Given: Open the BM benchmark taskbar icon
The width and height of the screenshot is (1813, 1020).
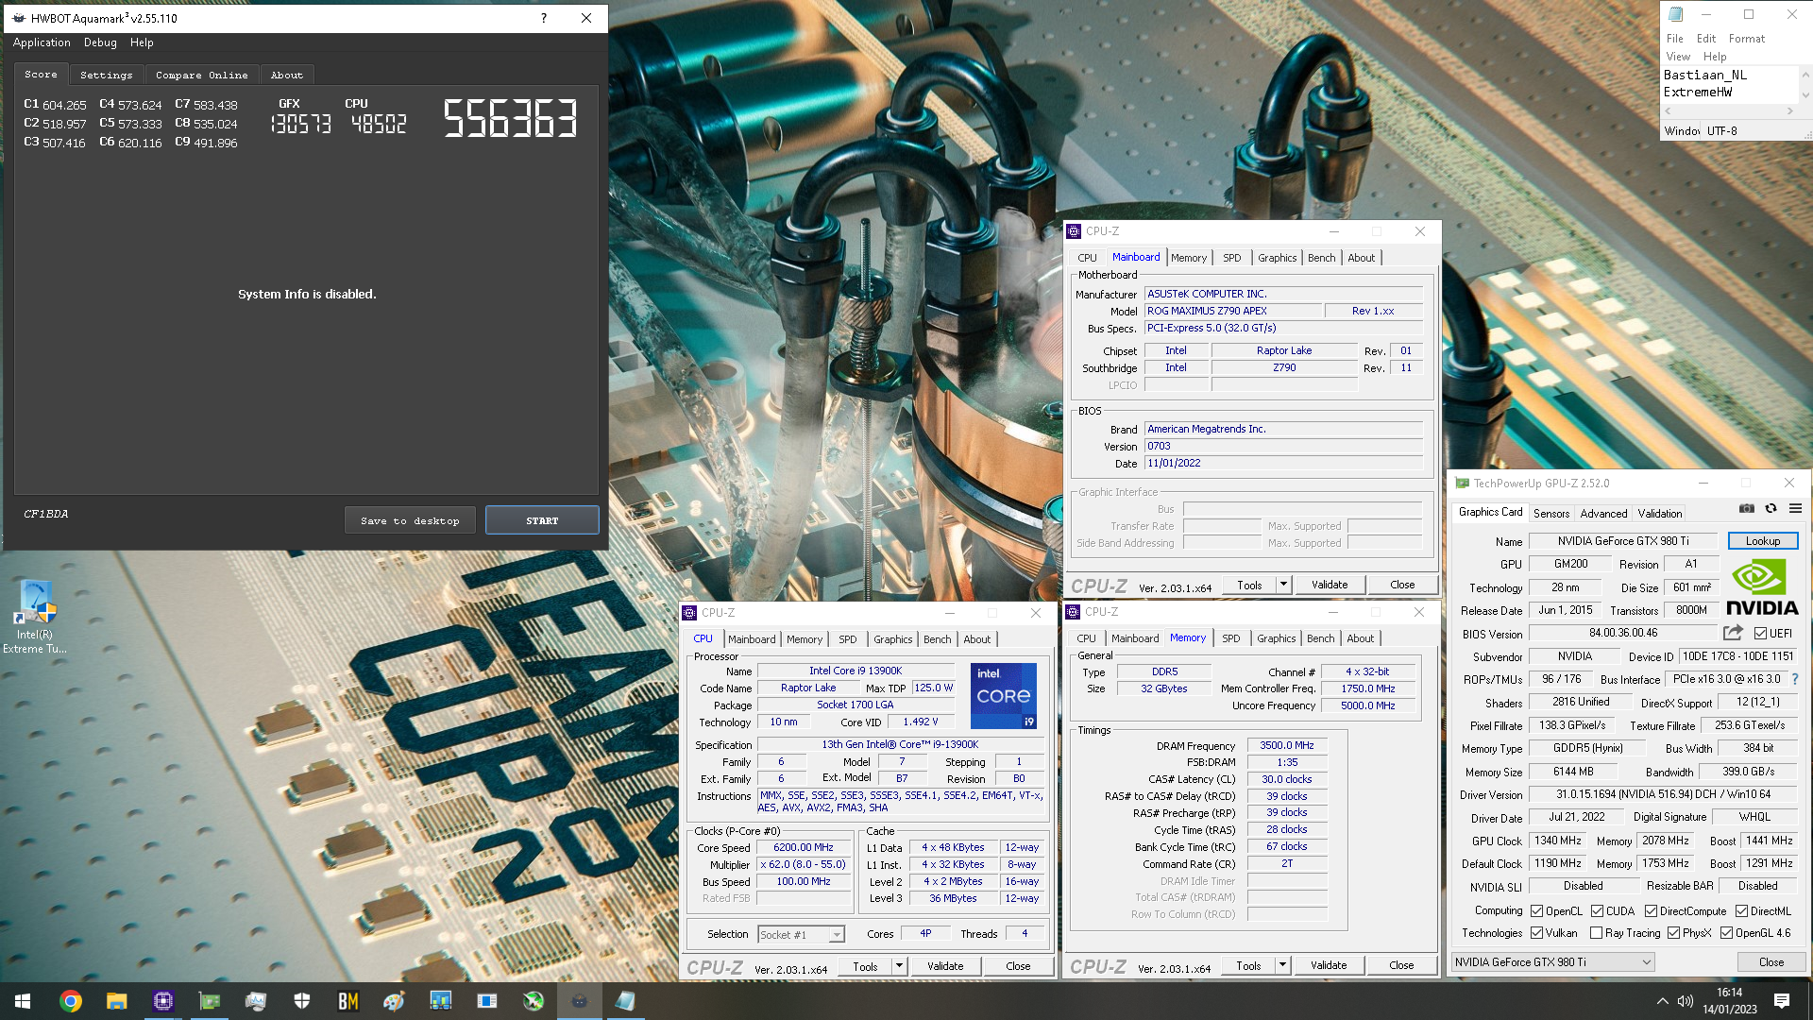Looking at the screenshot, I should [x=348, y=1001].
